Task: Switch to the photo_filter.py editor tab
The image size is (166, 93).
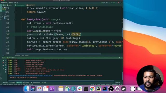Action: tap(20, 5)
